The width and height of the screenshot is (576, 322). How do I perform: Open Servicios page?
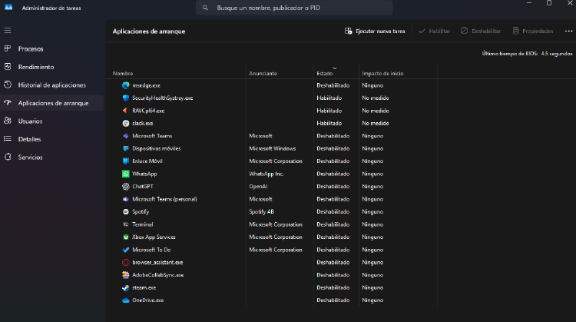(52, 157)
